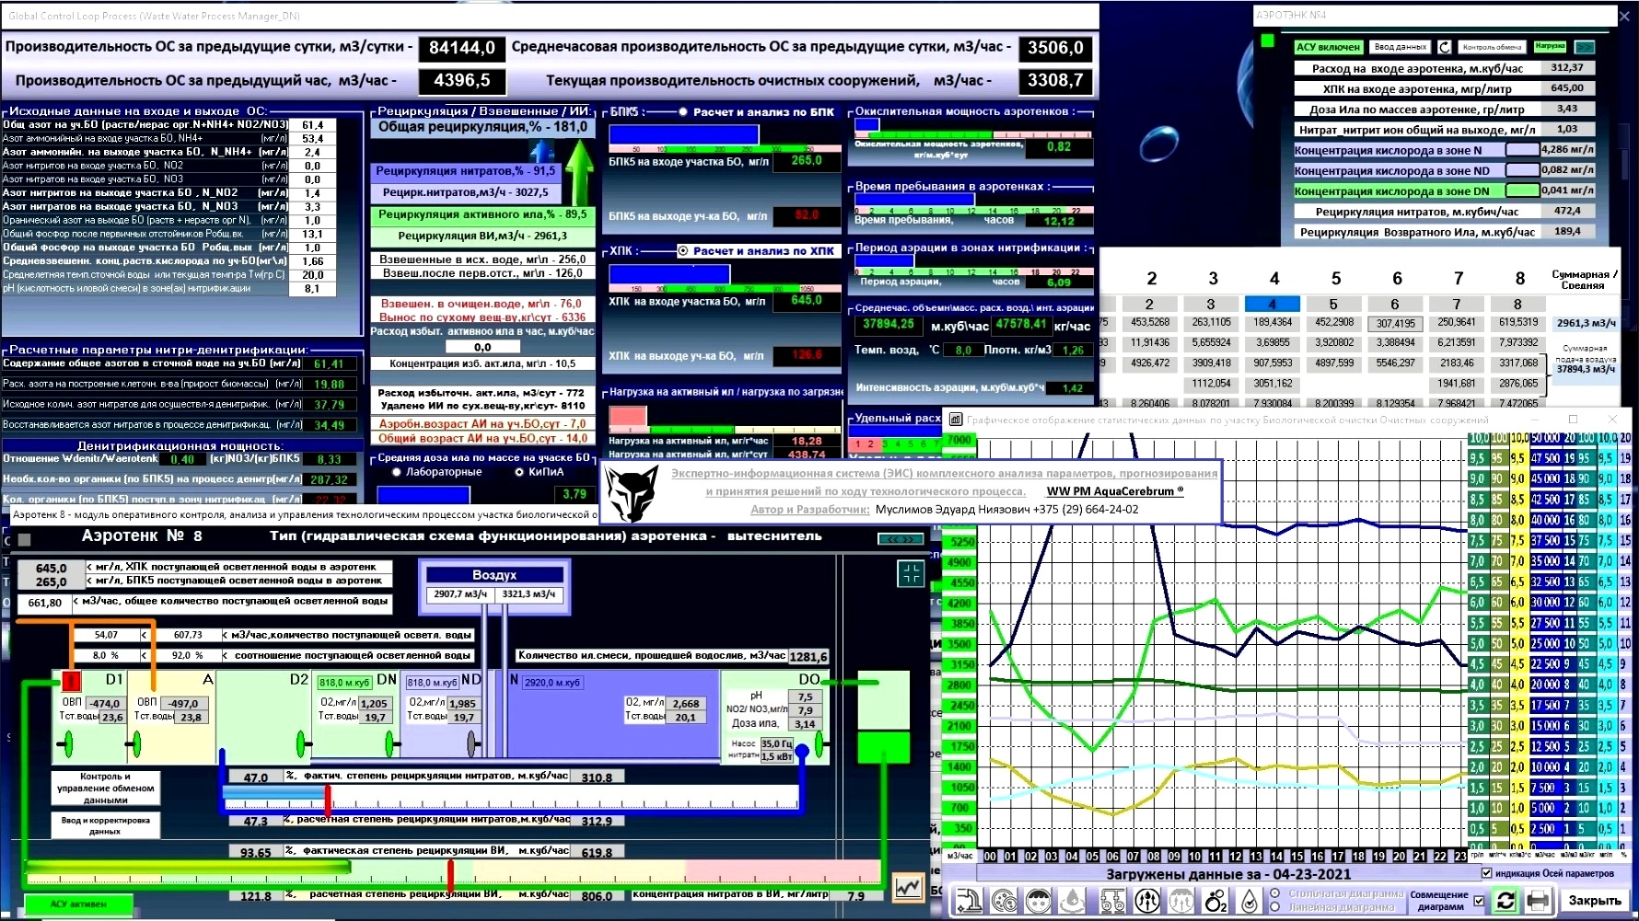Select Расчет и анализ по БПК radio

(683, 112)
